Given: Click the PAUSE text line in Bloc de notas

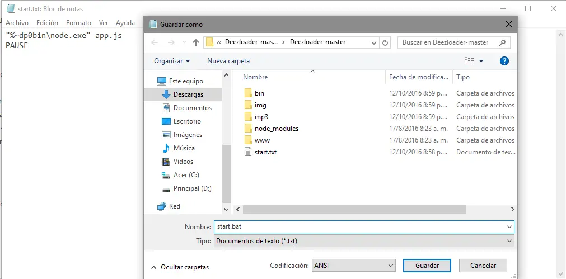Looking at the screenshot, I should pyautogui.click(x=17, y=45).
